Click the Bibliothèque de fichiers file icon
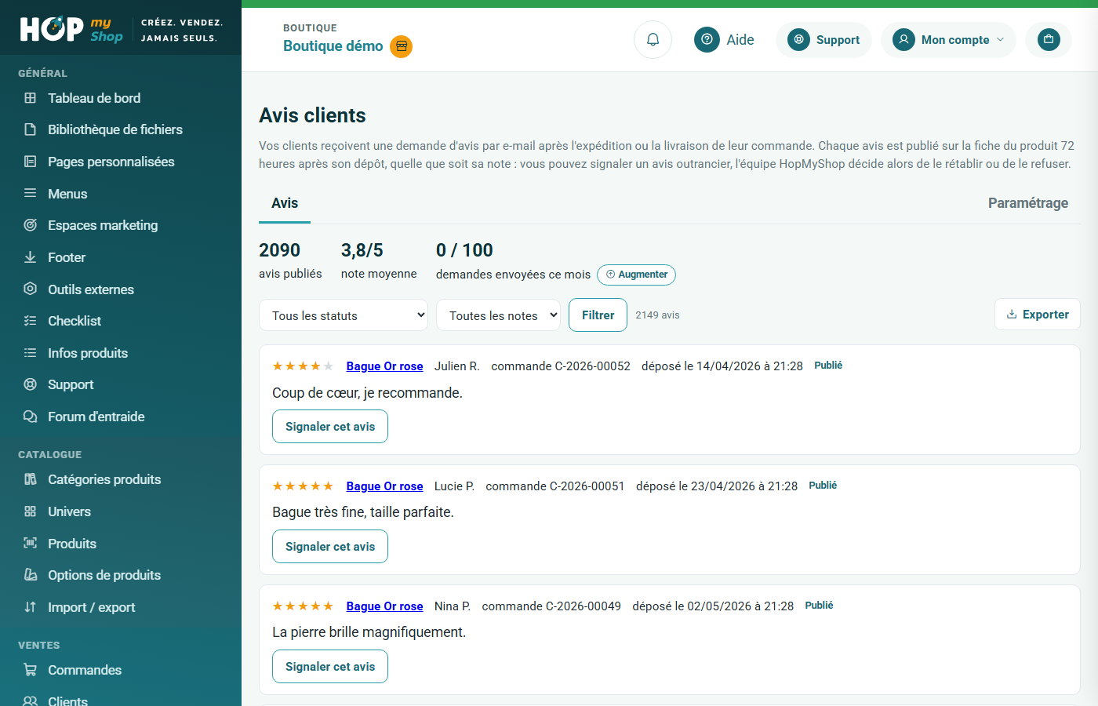The image size is (1098, 706). 30,129
